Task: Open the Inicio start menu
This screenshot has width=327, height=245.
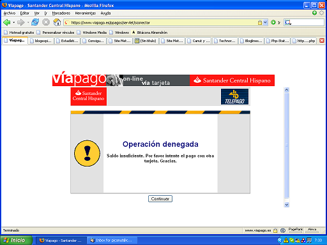Action: 17,241
